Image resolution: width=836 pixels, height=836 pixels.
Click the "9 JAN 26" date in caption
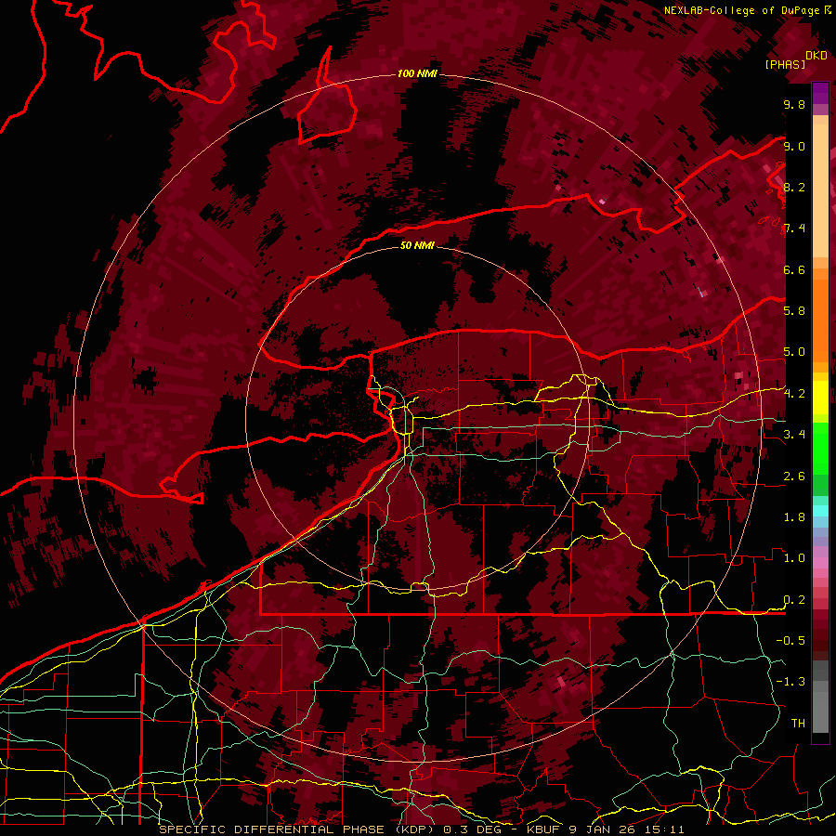(x=604, y=829)
